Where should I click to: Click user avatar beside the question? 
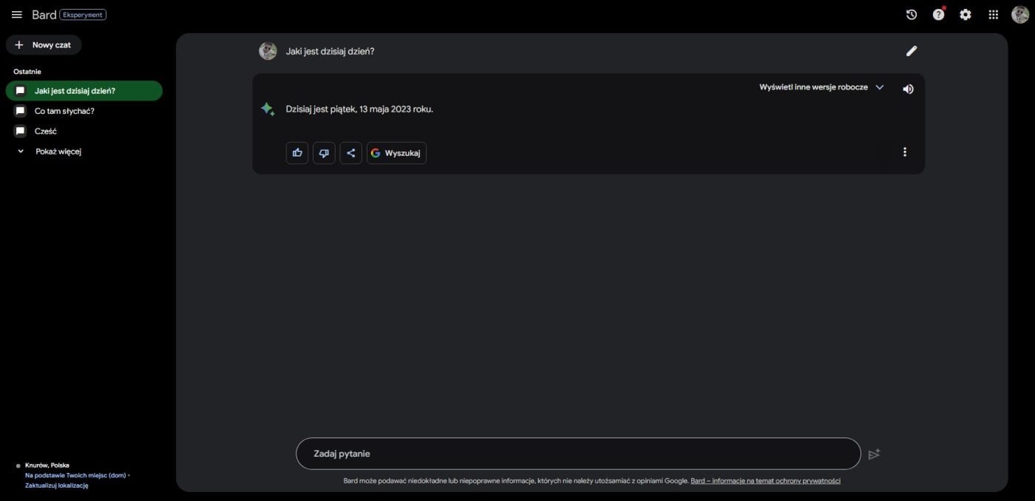coord(268,51)
